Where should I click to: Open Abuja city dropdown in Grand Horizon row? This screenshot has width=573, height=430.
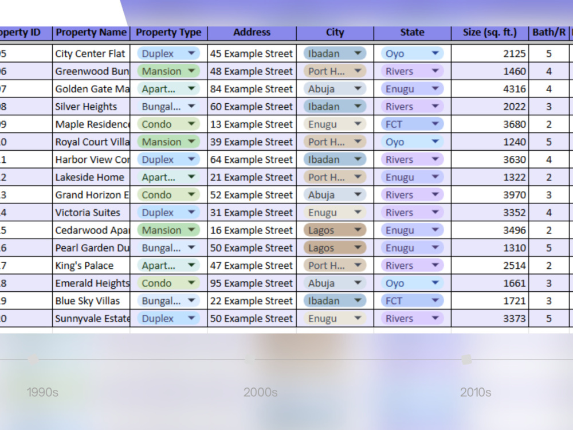335,195
